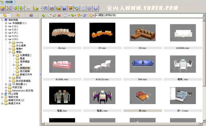Image resolution: width=206 pixels, height=126 pixels.
Task: Expand the E (E:) drive node
Action: [6, 30]
